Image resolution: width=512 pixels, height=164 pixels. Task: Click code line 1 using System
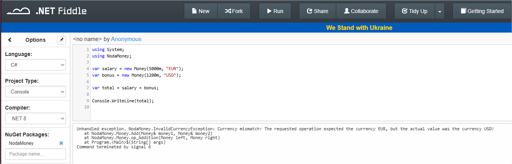(x=108, y=49)
